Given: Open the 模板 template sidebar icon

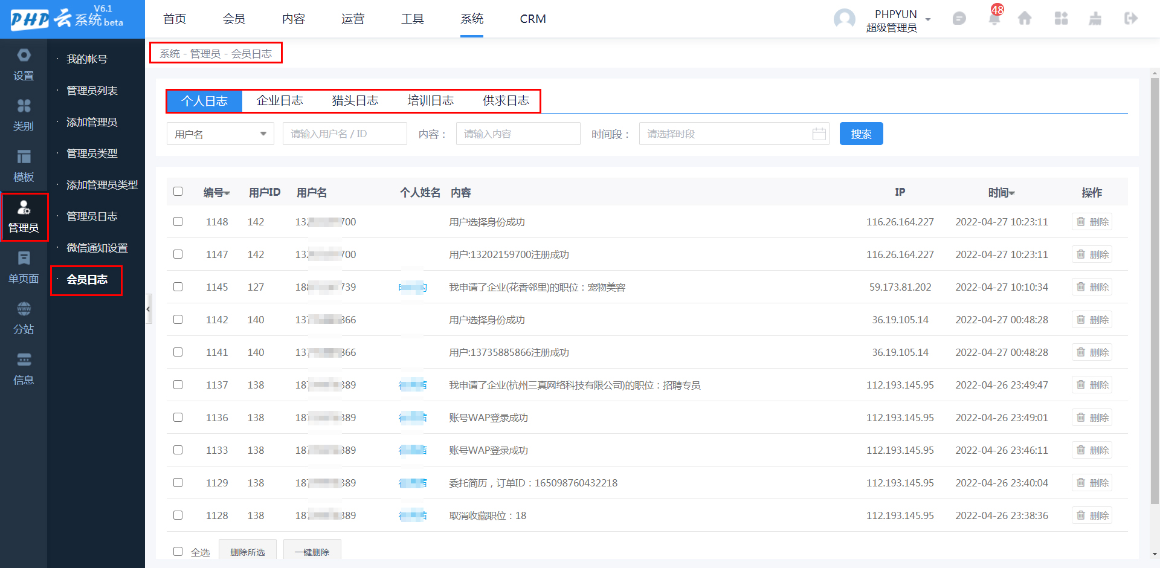Looking at the screenshot, I should 24,166.
